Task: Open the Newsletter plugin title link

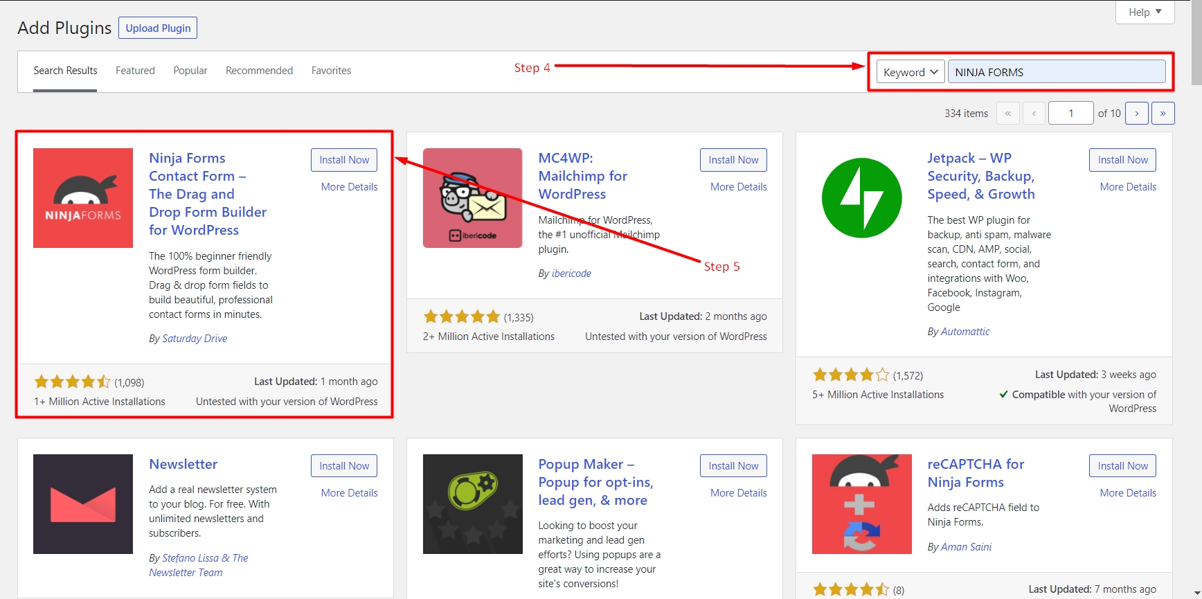Action: pos(183,464)
